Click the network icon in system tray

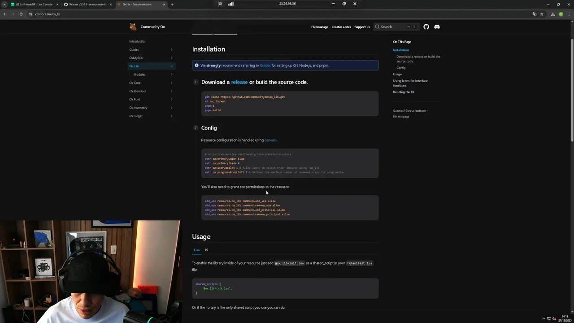549,319
